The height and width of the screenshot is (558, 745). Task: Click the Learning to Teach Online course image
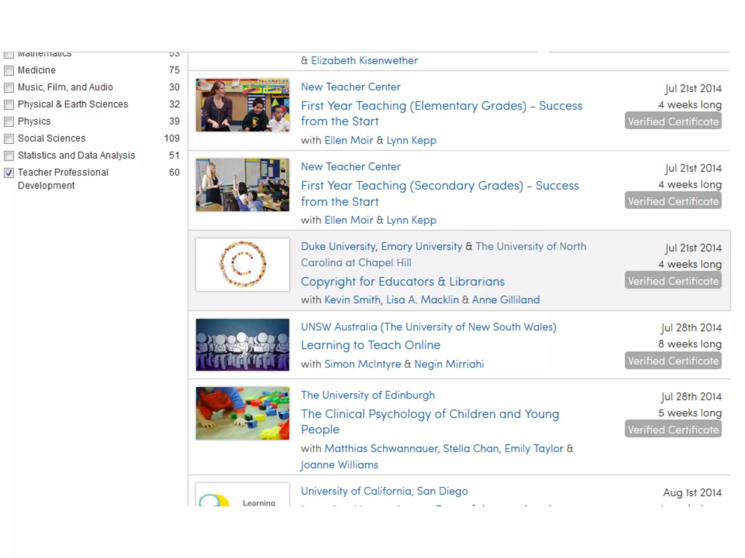(242, 344)
